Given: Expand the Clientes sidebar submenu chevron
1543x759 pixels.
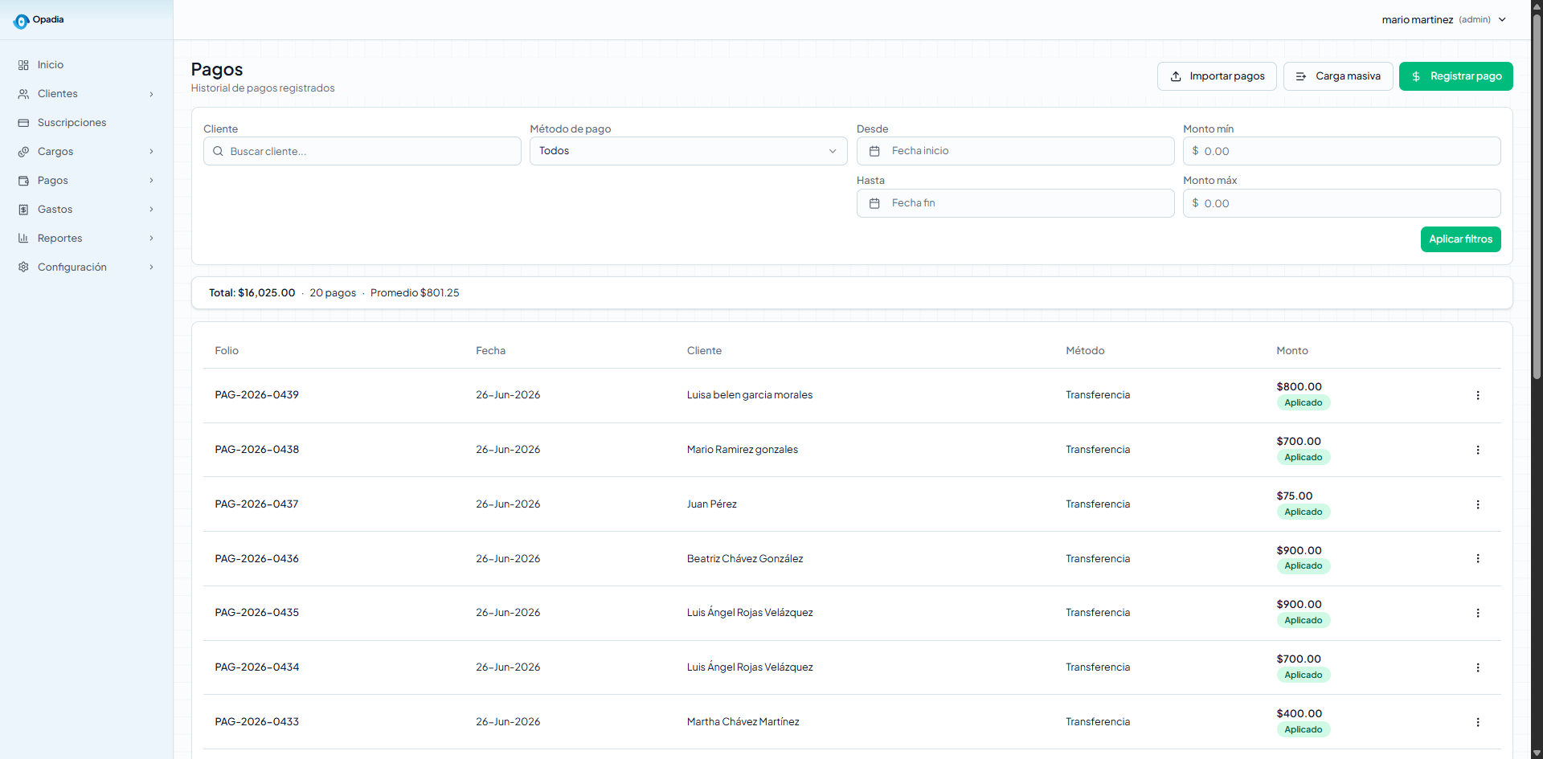Looking at the screenshot, I should tap(151, 94).
